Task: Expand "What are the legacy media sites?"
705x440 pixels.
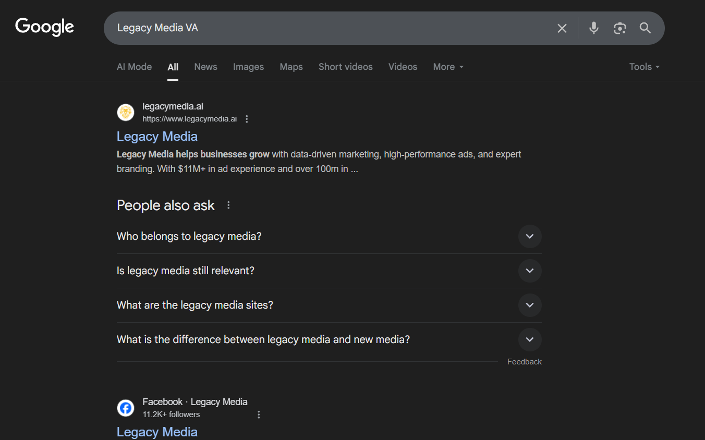Action: pos(329,305)
